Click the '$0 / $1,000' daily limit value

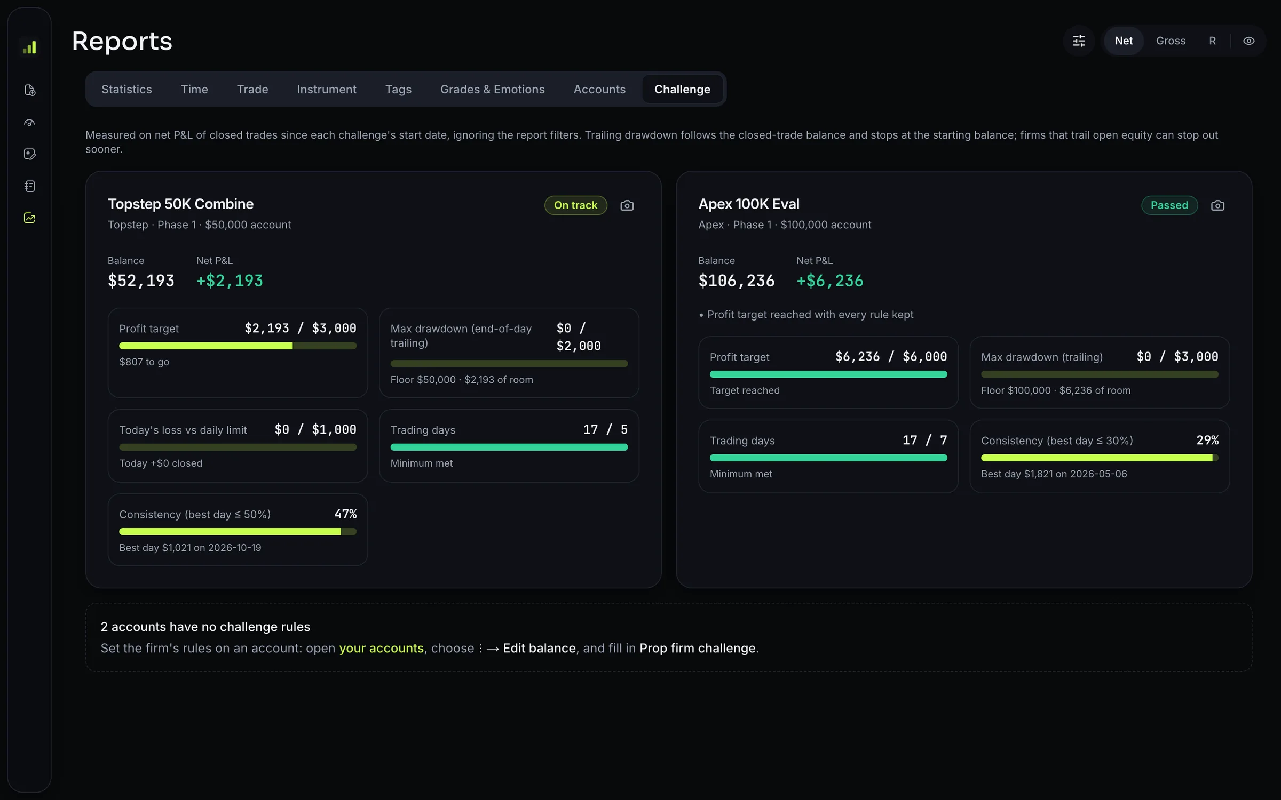tap(315, 430)
